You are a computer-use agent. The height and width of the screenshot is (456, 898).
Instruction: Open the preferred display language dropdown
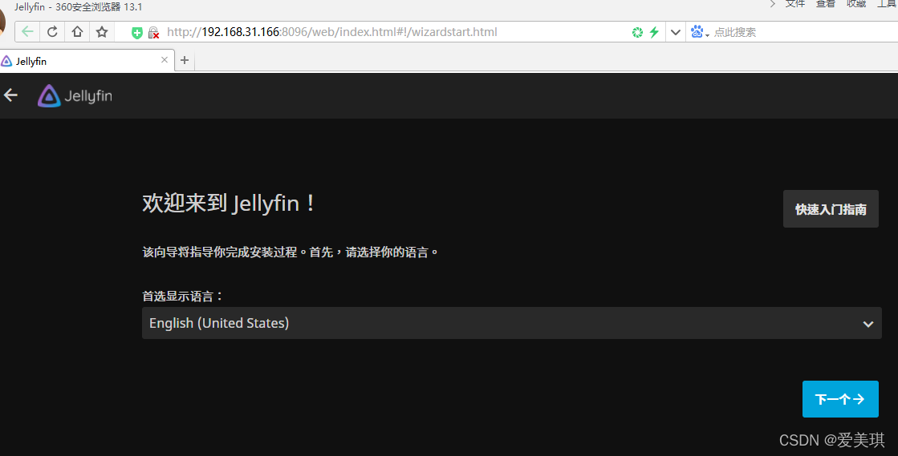coord(511,323)
